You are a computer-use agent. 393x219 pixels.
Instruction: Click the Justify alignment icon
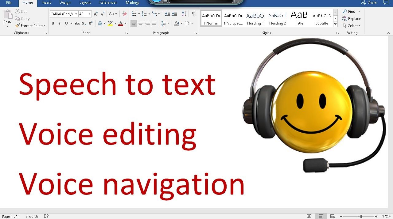point(154,23)
